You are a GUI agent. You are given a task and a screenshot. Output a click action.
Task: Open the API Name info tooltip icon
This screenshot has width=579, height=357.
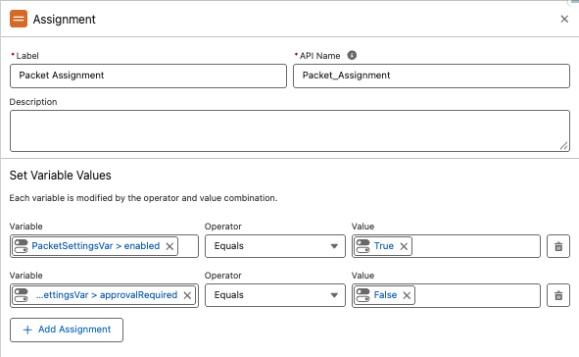pyautogui.click(x=352, y=55)
